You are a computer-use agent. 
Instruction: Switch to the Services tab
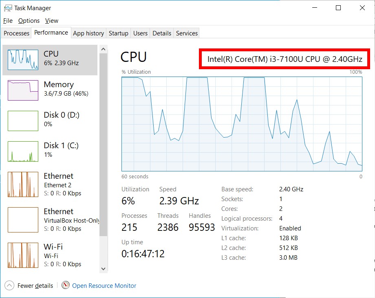click(186, 33)
